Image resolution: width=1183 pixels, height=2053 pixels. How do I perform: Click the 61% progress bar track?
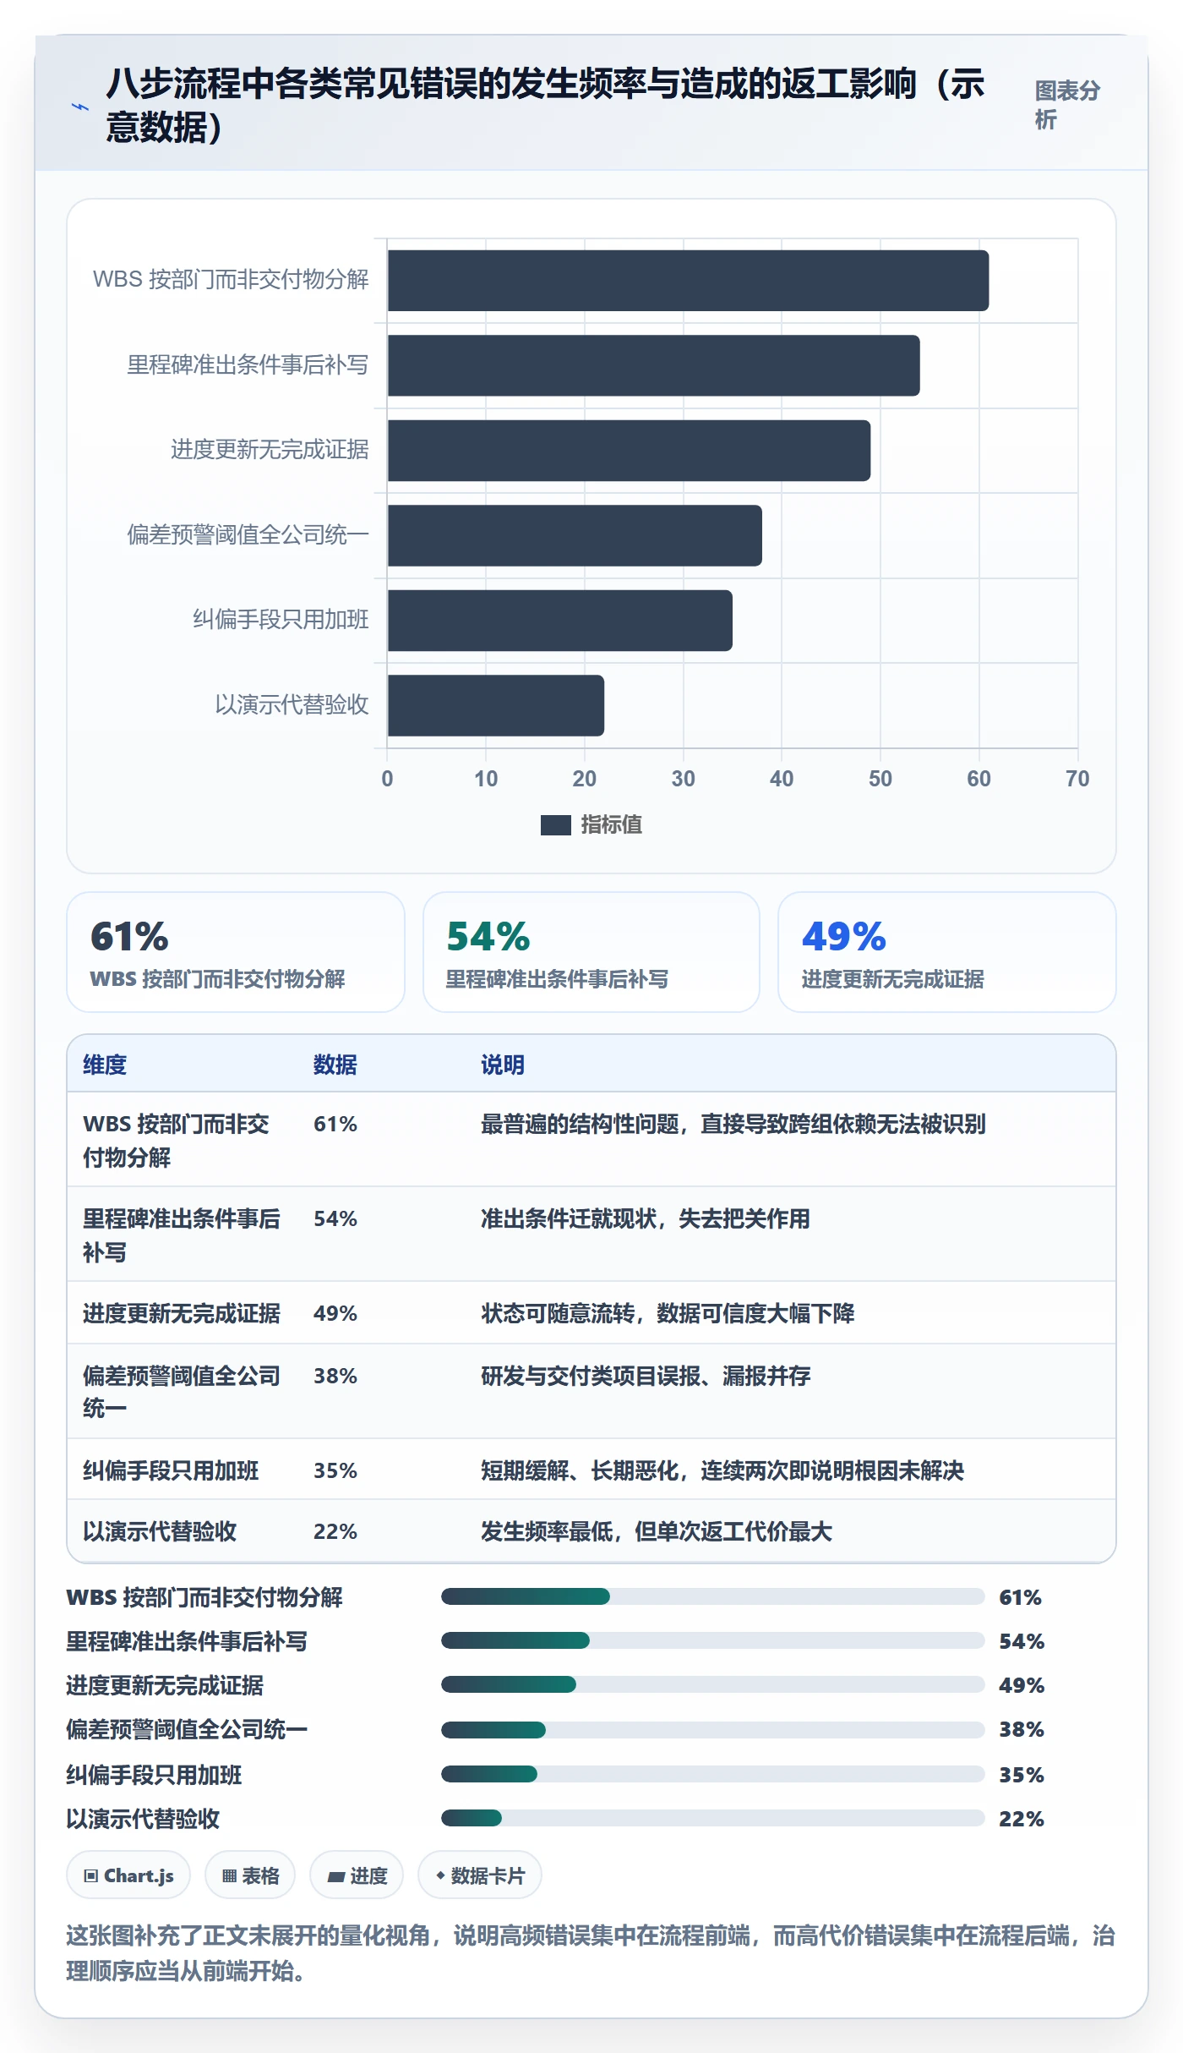pos(713,1596)
